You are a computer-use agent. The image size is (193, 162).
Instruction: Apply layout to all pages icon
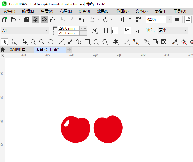128,30
